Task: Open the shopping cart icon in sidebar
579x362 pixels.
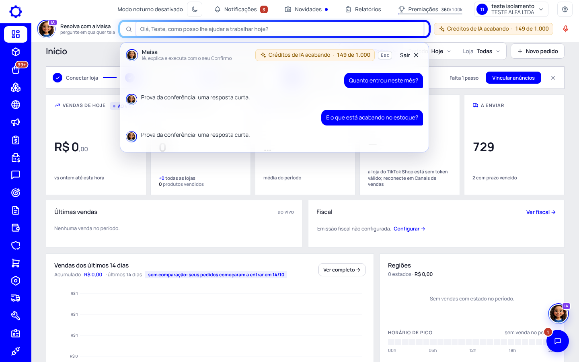Action: (x=16, y=263)
